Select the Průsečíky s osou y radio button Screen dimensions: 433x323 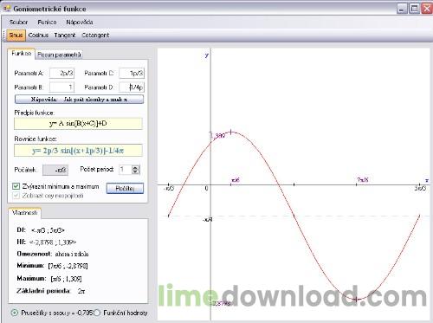pyautogui.click(x=14, y=313)
